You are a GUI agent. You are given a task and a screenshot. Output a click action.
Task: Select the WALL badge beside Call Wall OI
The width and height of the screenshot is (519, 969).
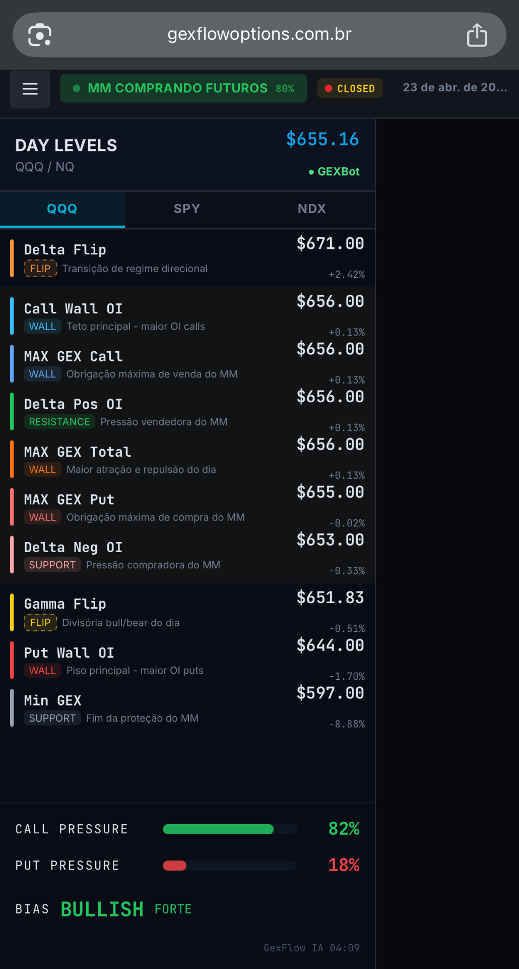click(42, 326)
